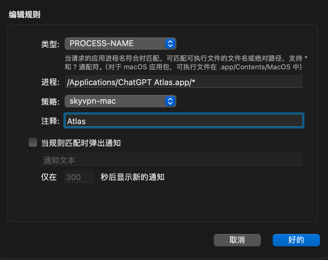
Task: Confirm the rule with the 好的 button
Action: click(x=296, y=240)
